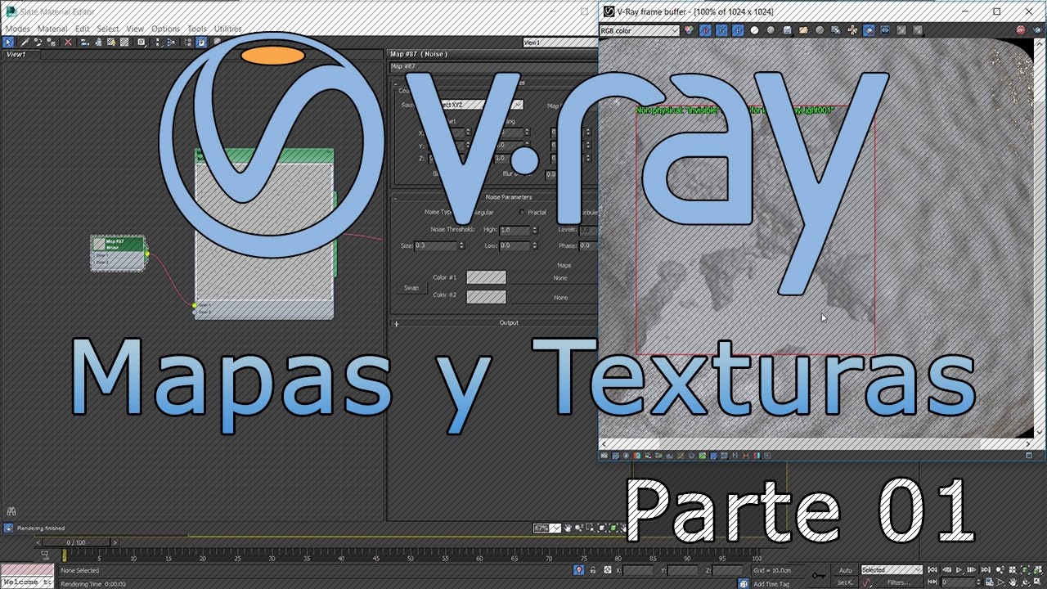The image size is (1047, 589).
Task: Stop rendering red icon in frame buffer
Action: pyautogui.click(x=1021, y=30)
